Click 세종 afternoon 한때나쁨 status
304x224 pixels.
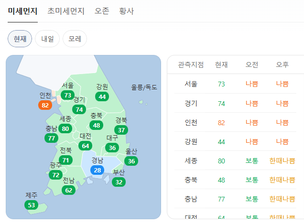[x=282, y=161]
